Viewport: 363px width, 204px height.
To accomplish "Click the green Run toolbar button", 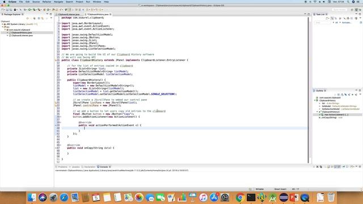I will [x=29, y=10].
